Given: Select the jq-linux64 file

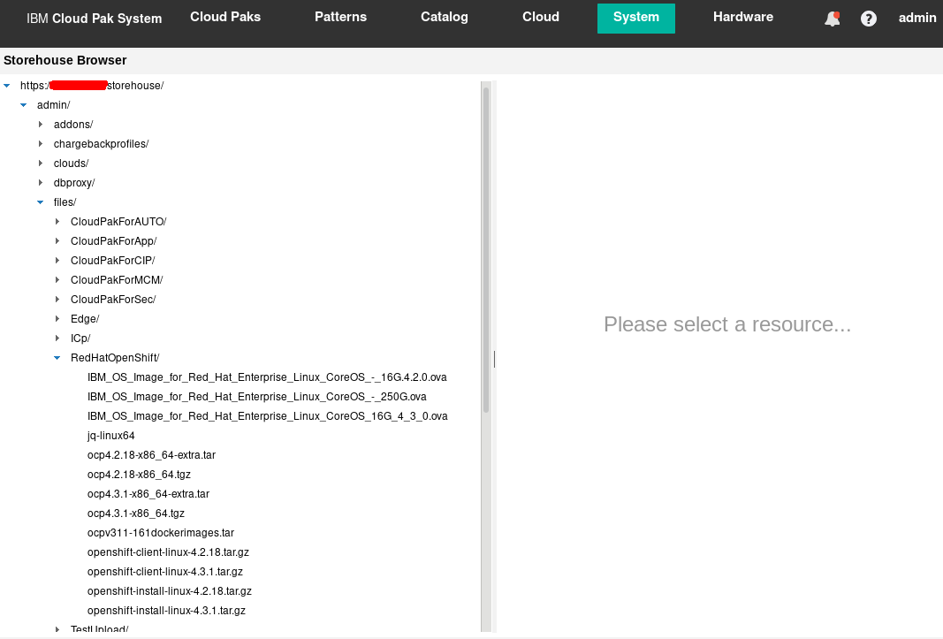Looking at the screenshot, I should pos(110,436).
